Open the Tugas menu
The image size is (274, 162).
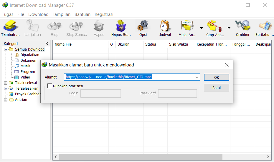tap(8, 14)
